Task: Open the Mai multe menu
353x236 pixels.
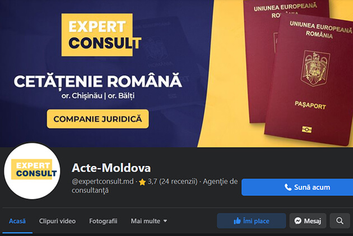Action: coord(149,221)
